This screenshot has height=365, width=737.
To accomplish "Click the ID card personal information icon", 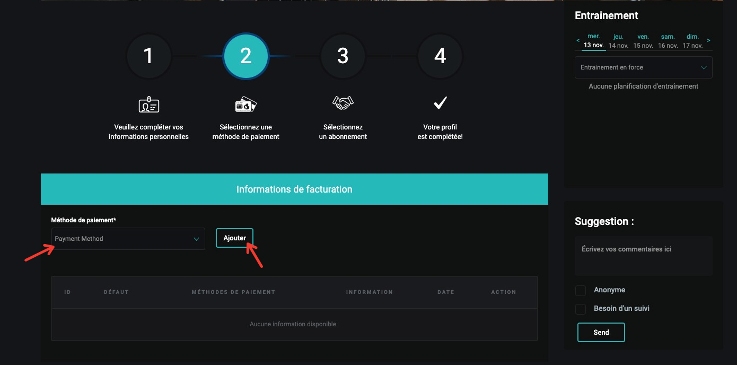I will [148, 104].
